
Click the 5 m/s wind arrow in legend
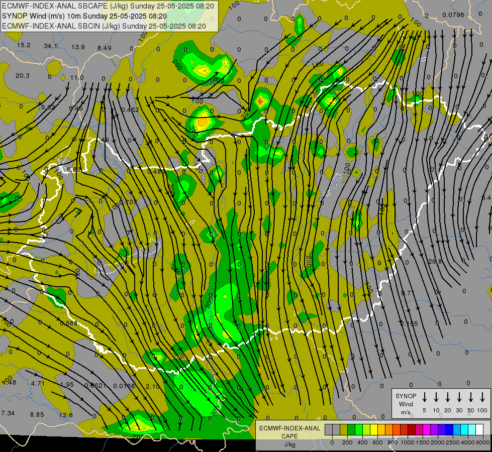tap(424, 397)
